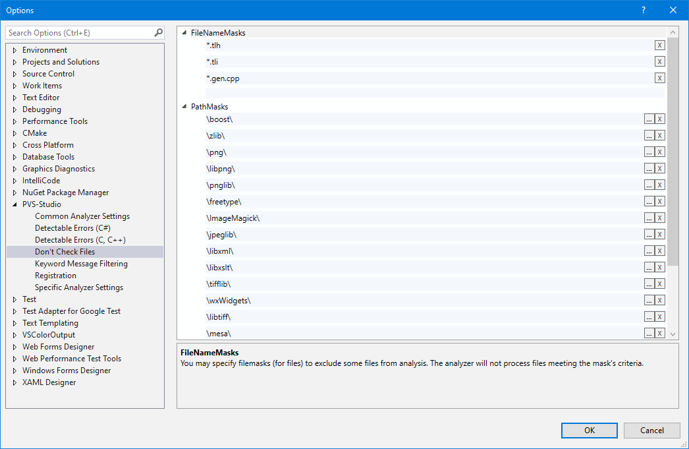Expand the Debugging node

point(15,109)
